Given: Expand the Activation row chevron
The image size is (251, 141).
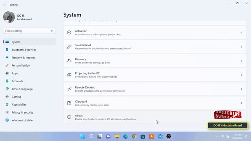Looking at the screenshot, I should tap(241, 33).
